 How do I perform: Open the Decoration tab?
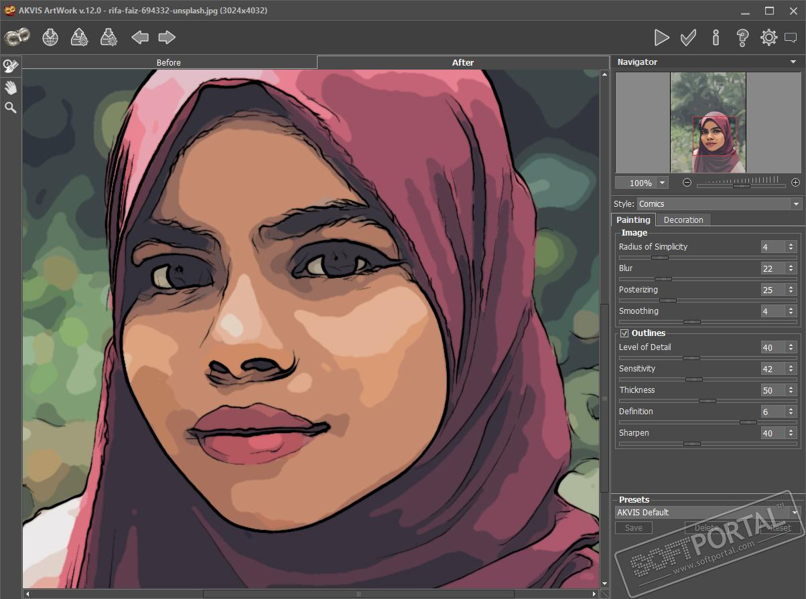click(683, 220)
